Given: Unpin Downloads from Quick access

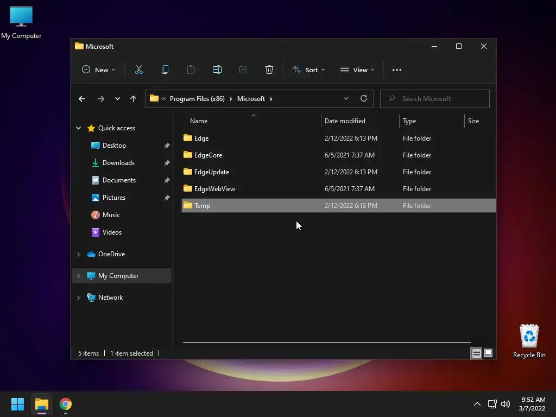Looking at the screenshot, I should pyautogui.click(x=167, y=163).
